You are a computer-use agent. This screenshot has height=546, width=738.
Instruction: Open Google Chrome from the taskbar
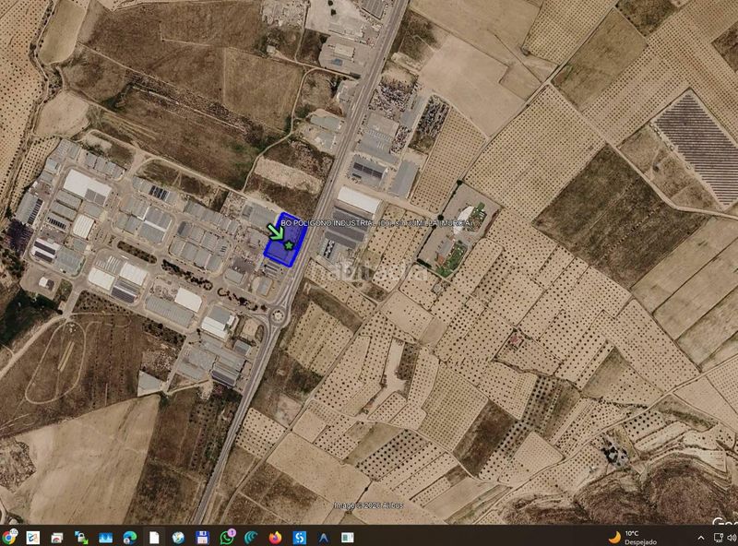pos(9,537)
